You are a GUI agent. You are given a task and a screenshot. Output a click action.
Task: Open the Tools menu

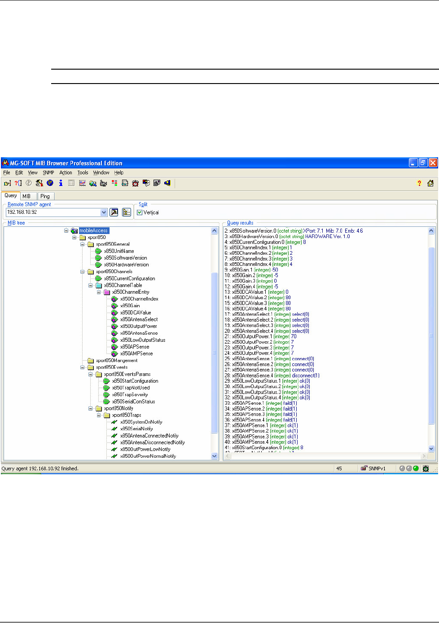click(83, 172)
